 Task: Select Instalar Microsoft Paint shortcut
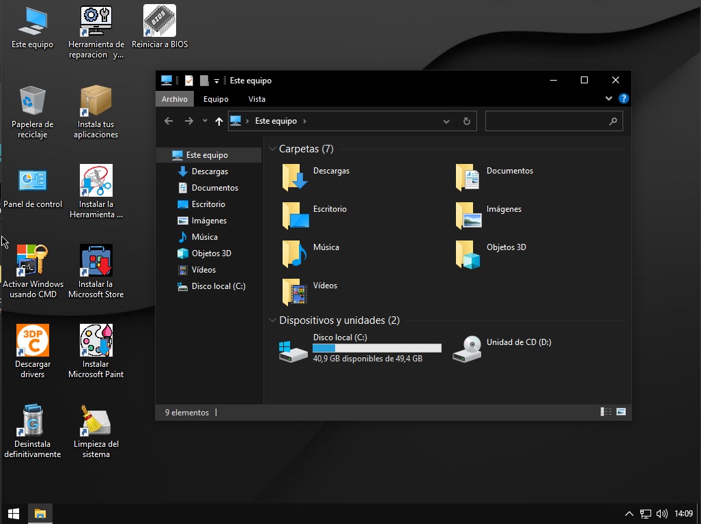pos(96,352)
